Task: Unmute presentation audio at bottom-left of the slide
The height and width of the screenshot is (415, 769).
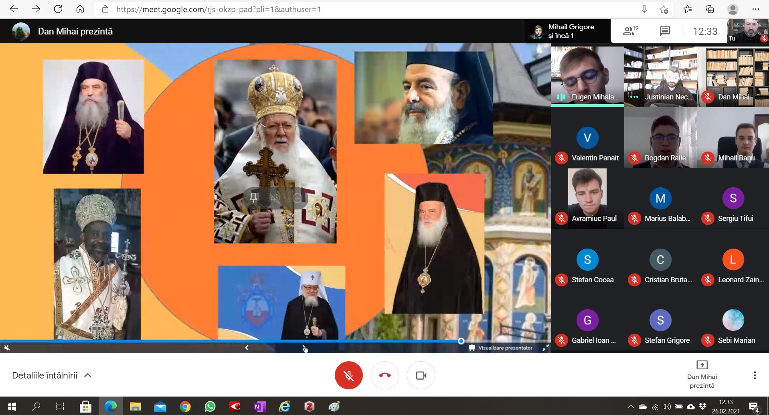Action: [7, 348]
